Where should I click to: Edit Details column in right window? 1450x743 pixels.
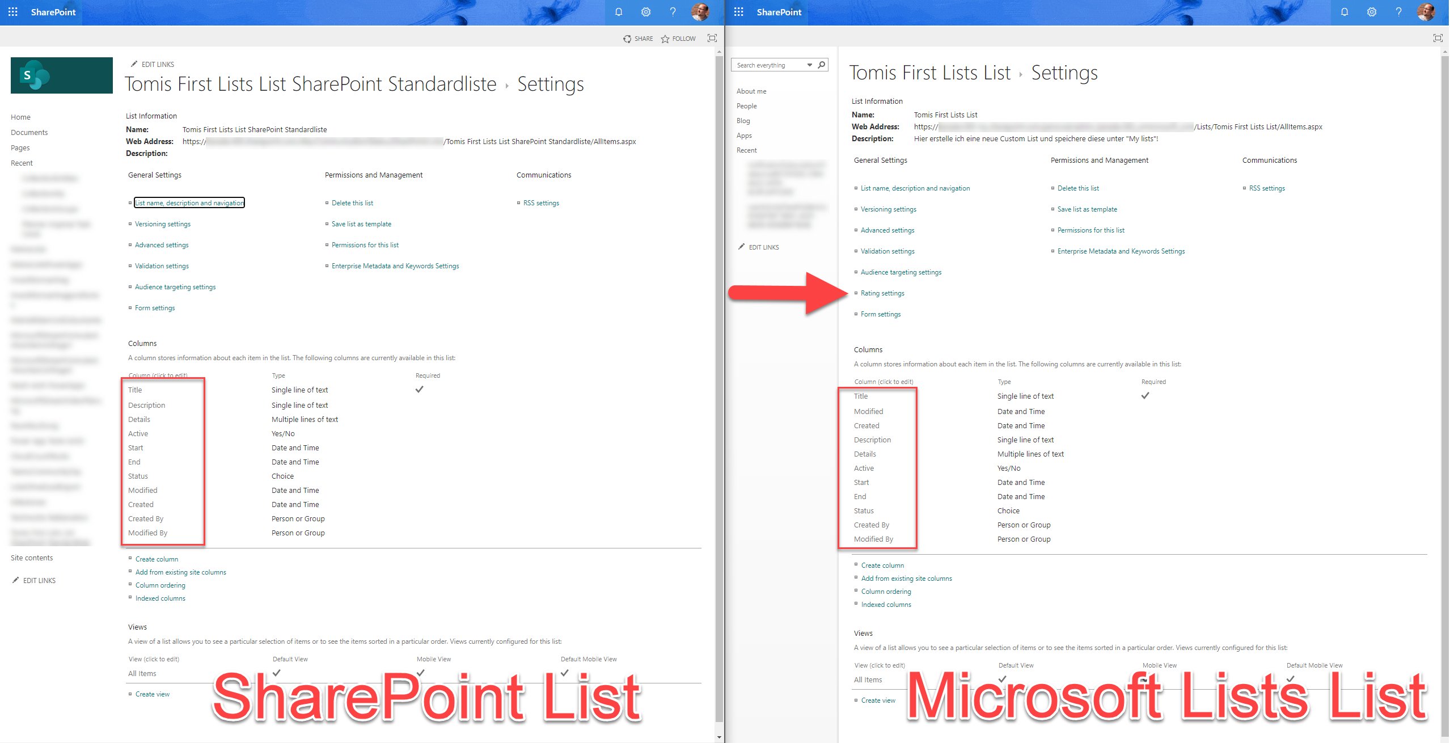click(x=865, y=454)
